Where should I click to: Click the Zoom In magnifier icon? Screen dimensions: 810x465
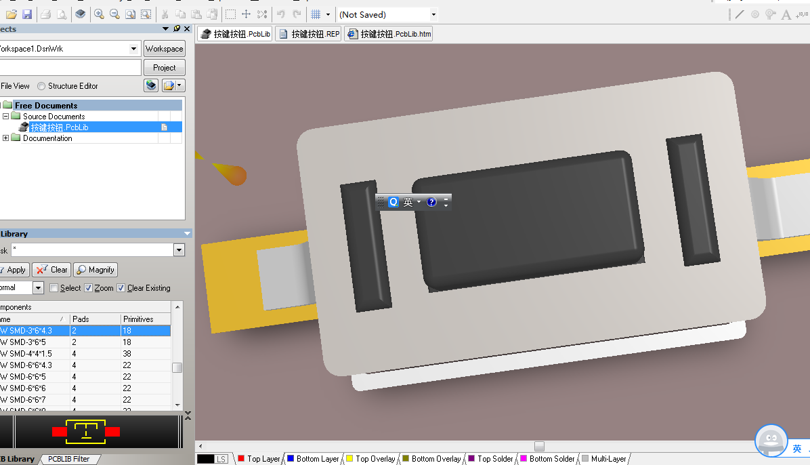click(x=99, y=14)
